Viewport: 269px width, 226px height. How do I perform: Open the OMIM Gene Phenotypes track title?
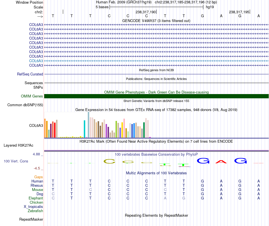tap(156, 92)
